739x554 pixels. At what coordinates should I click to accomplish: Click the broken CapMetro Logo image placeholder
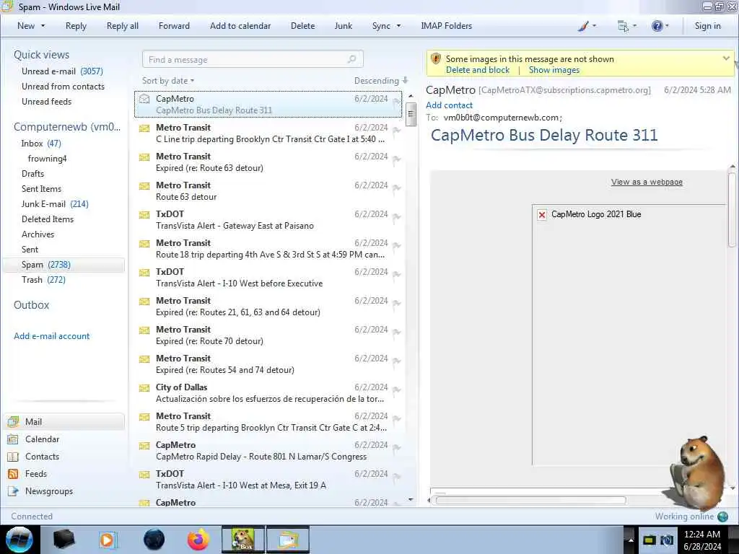pyautogui.click(x=542, y=215)
